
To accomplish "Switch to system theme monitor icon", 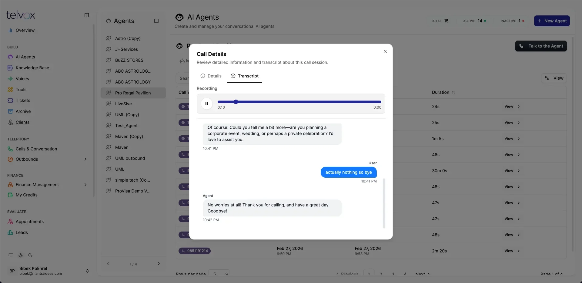I will (11, 255).
